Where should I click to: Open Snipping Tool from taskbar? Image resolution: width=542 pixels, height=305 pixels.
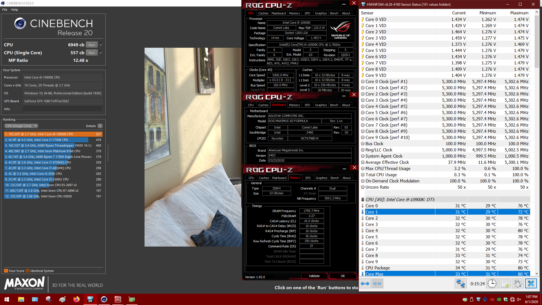(x=49, y=299)
